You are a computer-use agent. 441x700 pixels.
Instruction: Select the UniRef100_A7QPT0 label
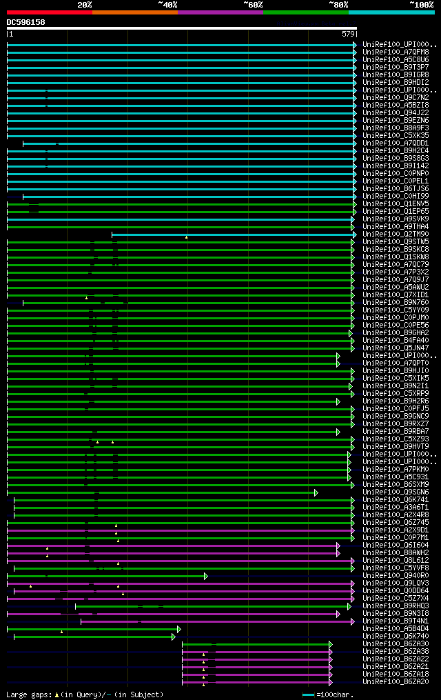pyautogui.click(x=396, y=363)
